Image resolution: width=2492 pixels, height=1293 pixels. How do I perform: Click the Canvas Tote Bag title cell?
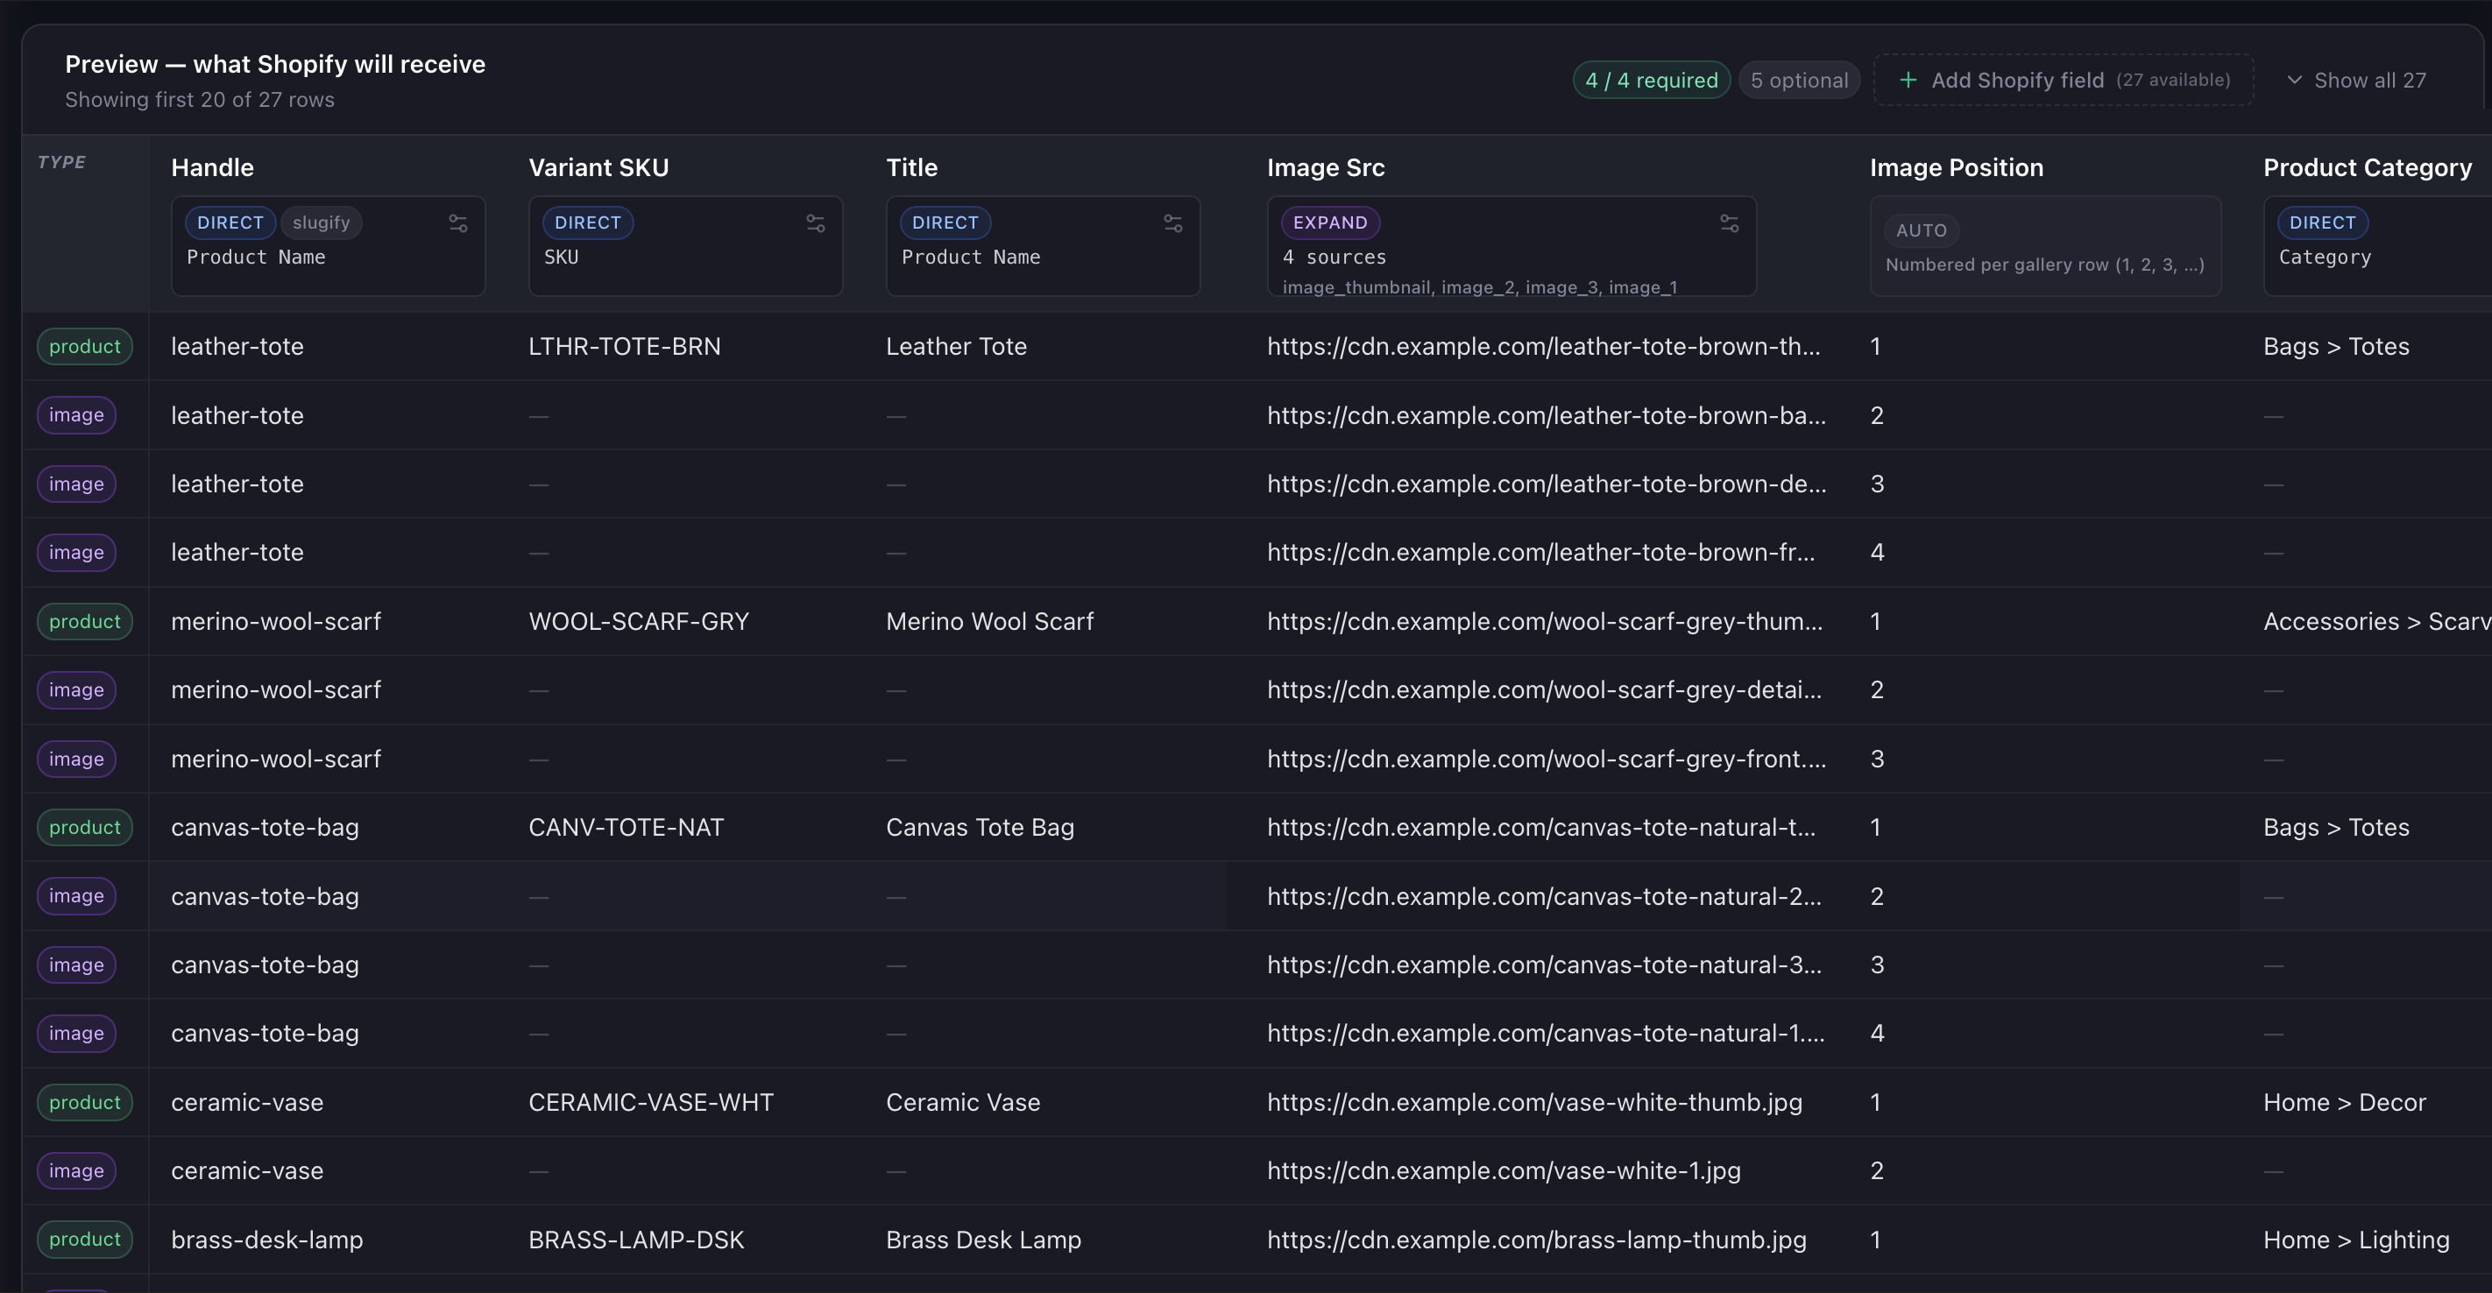(980, 827)
